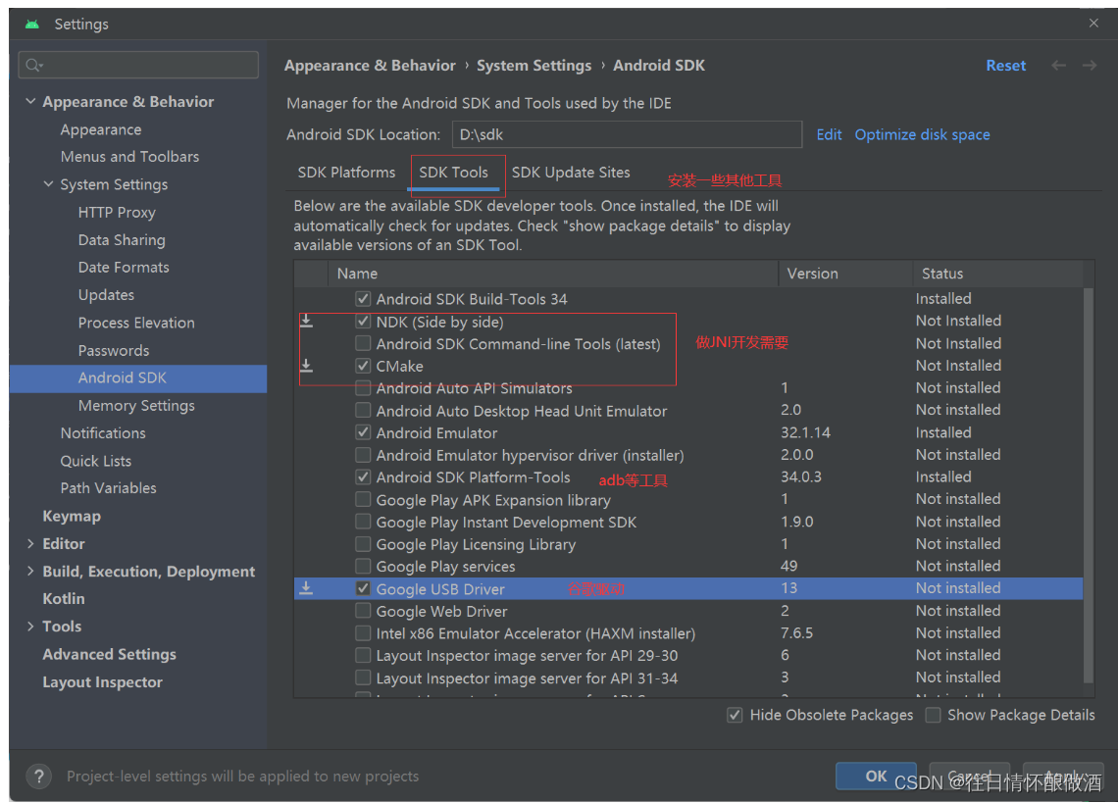Click the back arrow next to Reset

click(x=1059, y=66)
